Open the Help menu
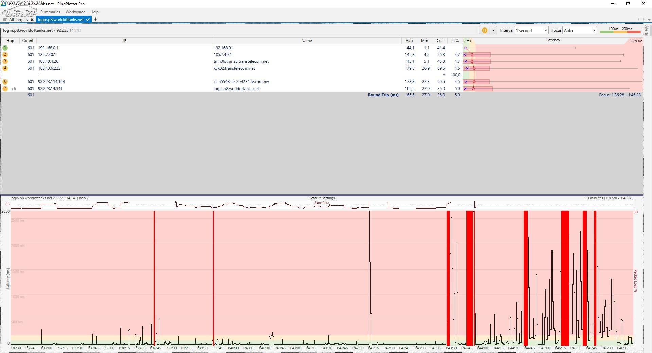The image size is (652, 353). pos(94,12)
